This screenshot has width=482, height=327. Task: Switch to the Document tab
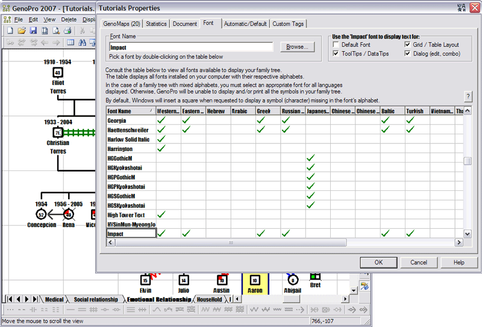185,23
